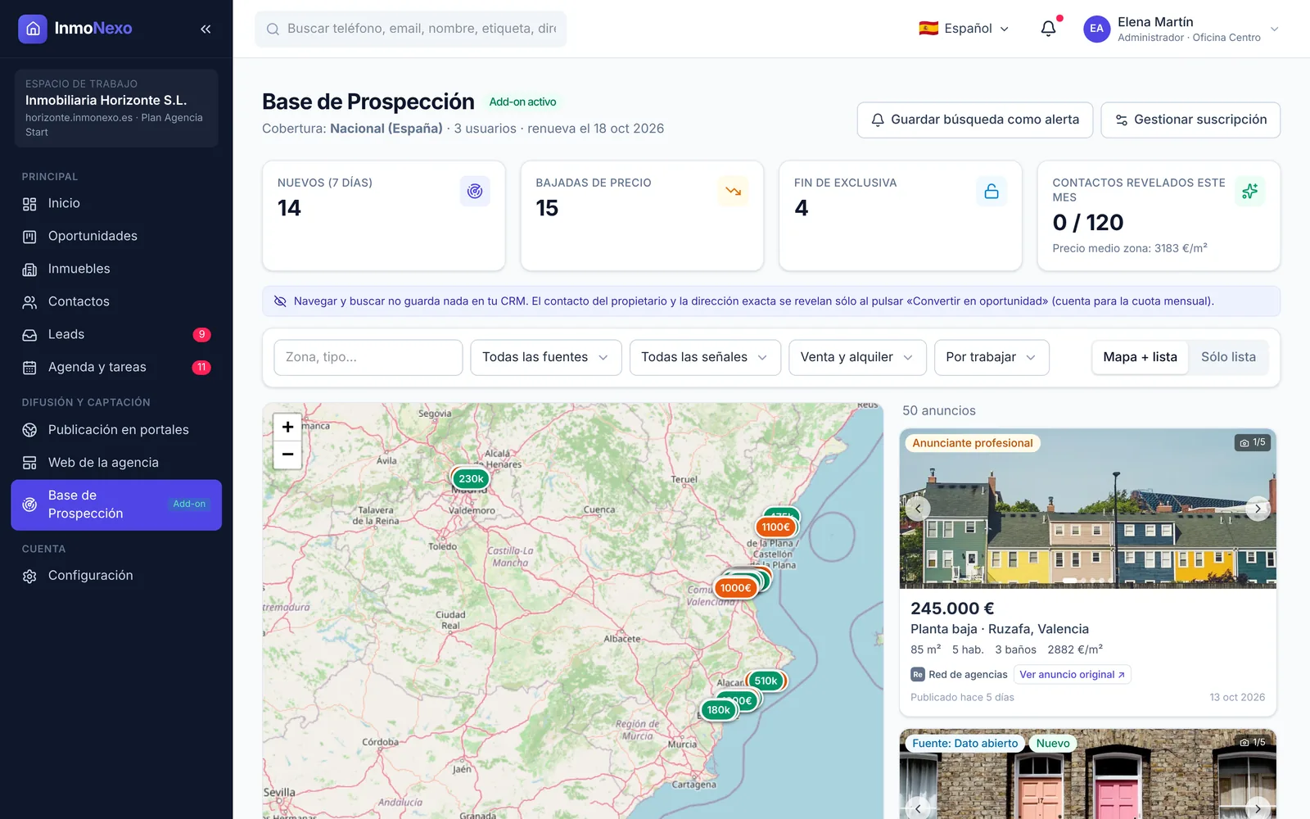Viewport: 1310px width, 819px height.
Task: Click the Fin de exclusiva unlock icon
Action: coord(992,191)
